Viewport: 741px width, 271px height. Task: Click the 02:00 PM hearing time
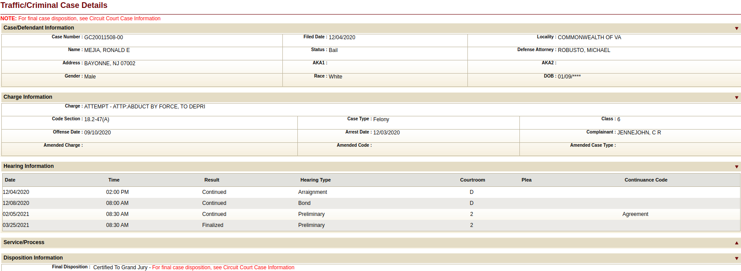coord(117,192)
